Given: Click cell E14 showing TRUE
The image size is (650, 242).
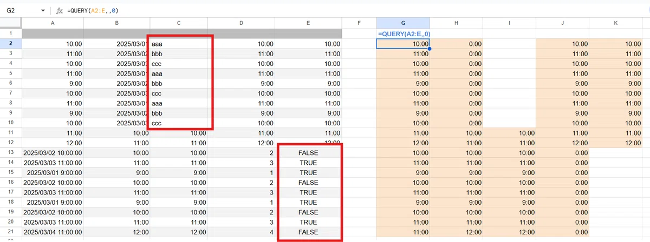Looking at the screenshot, I should pos(308,163).
